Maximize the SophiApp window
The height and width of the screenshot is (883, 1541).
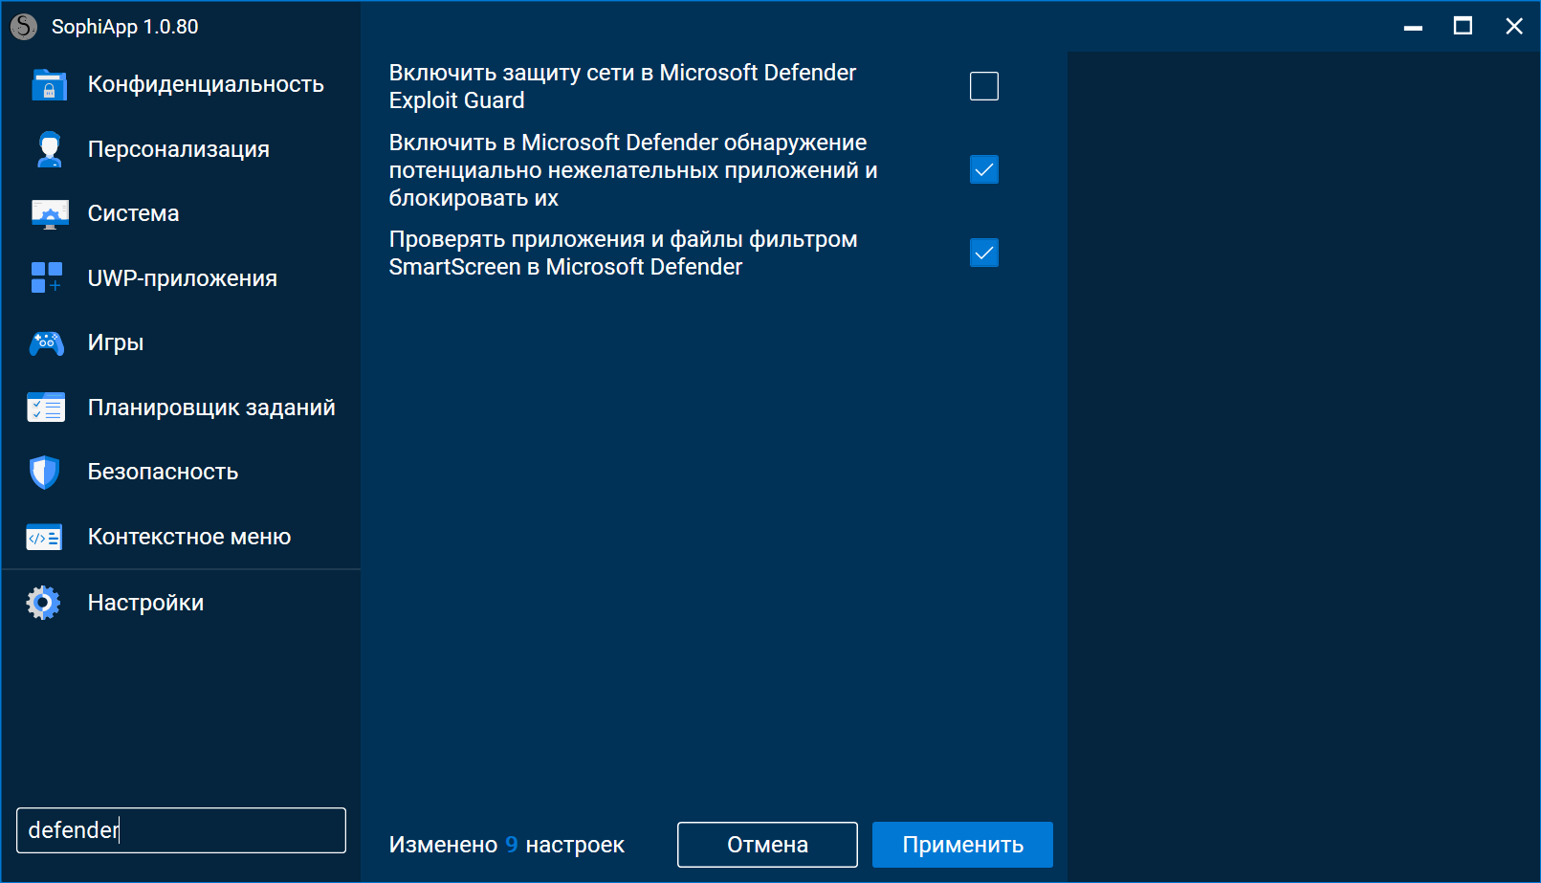[x=1463, y=26]
